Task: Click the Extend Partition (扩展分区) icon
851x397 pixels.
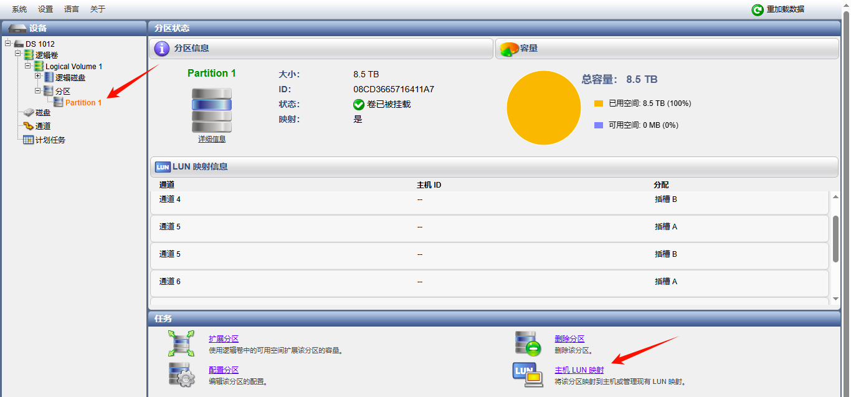Action: [181, 343]
